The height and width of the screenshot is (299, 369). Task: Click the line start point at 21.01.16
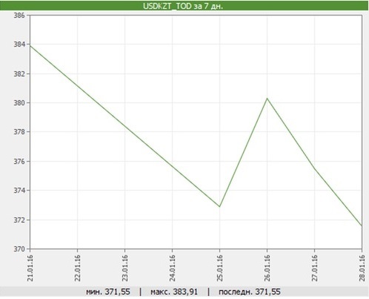coord(30,45)
